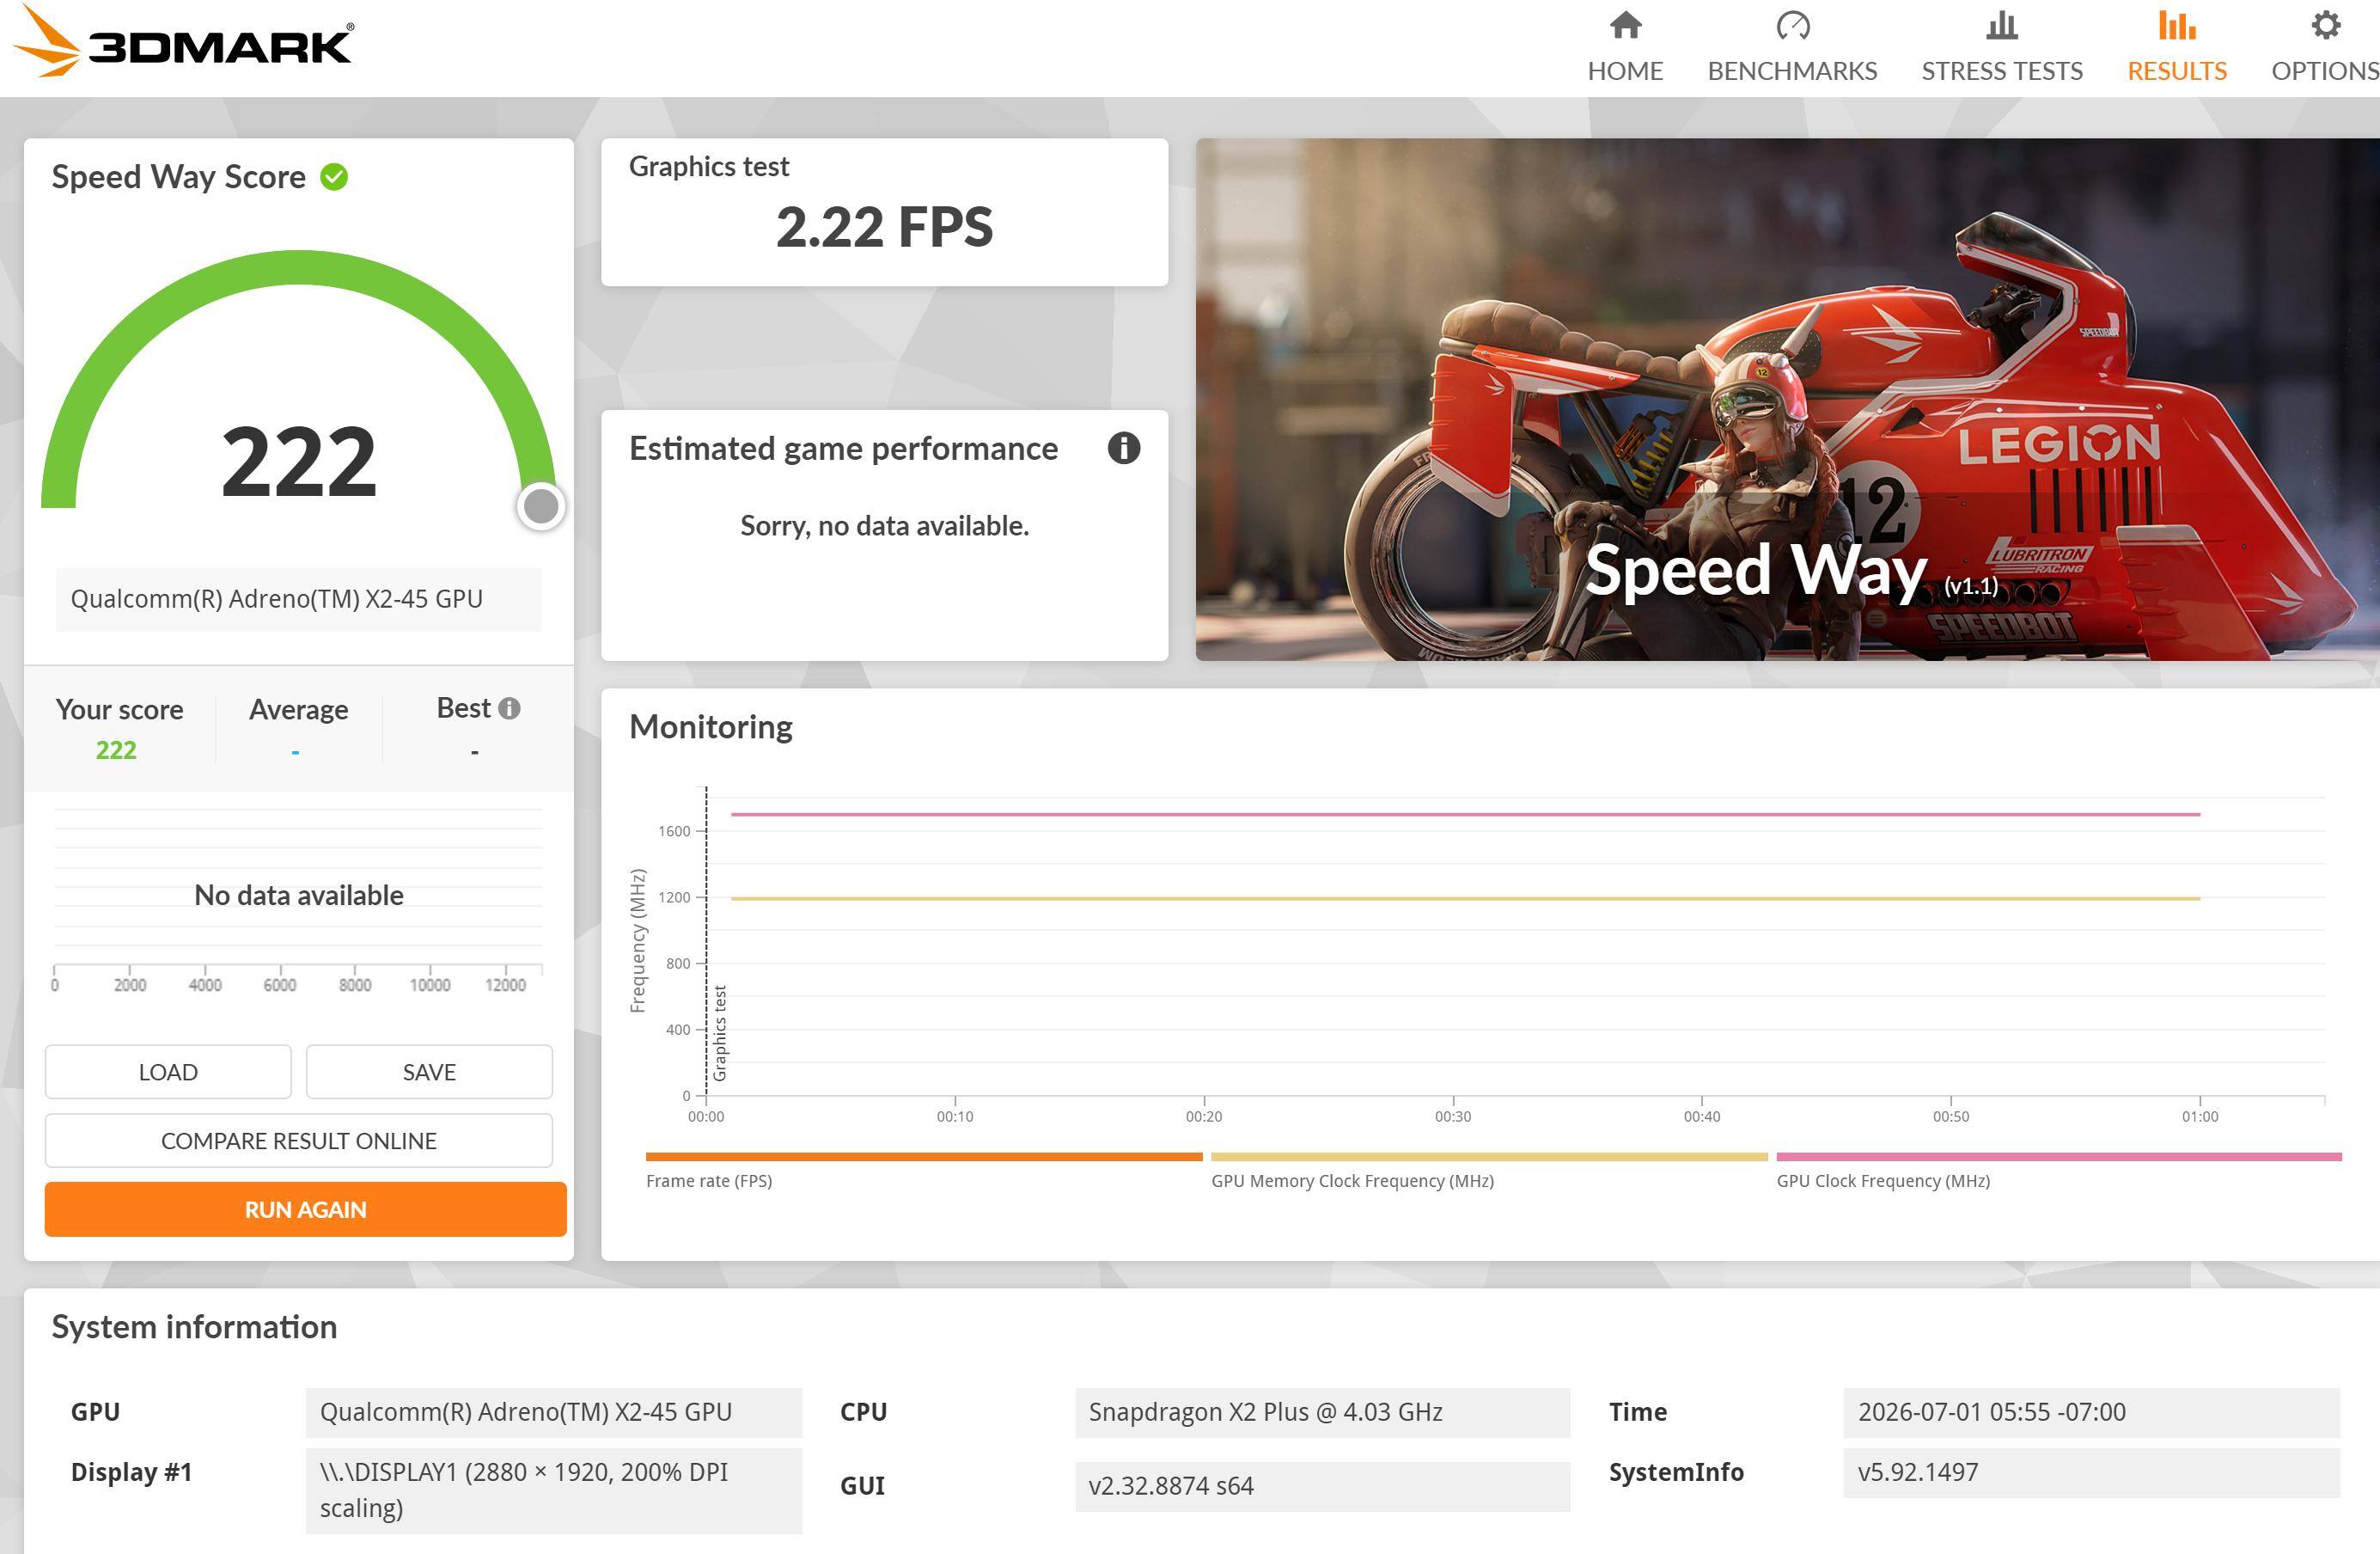
Task: Click the Estimated game performance heading
Action: (843, 450)
